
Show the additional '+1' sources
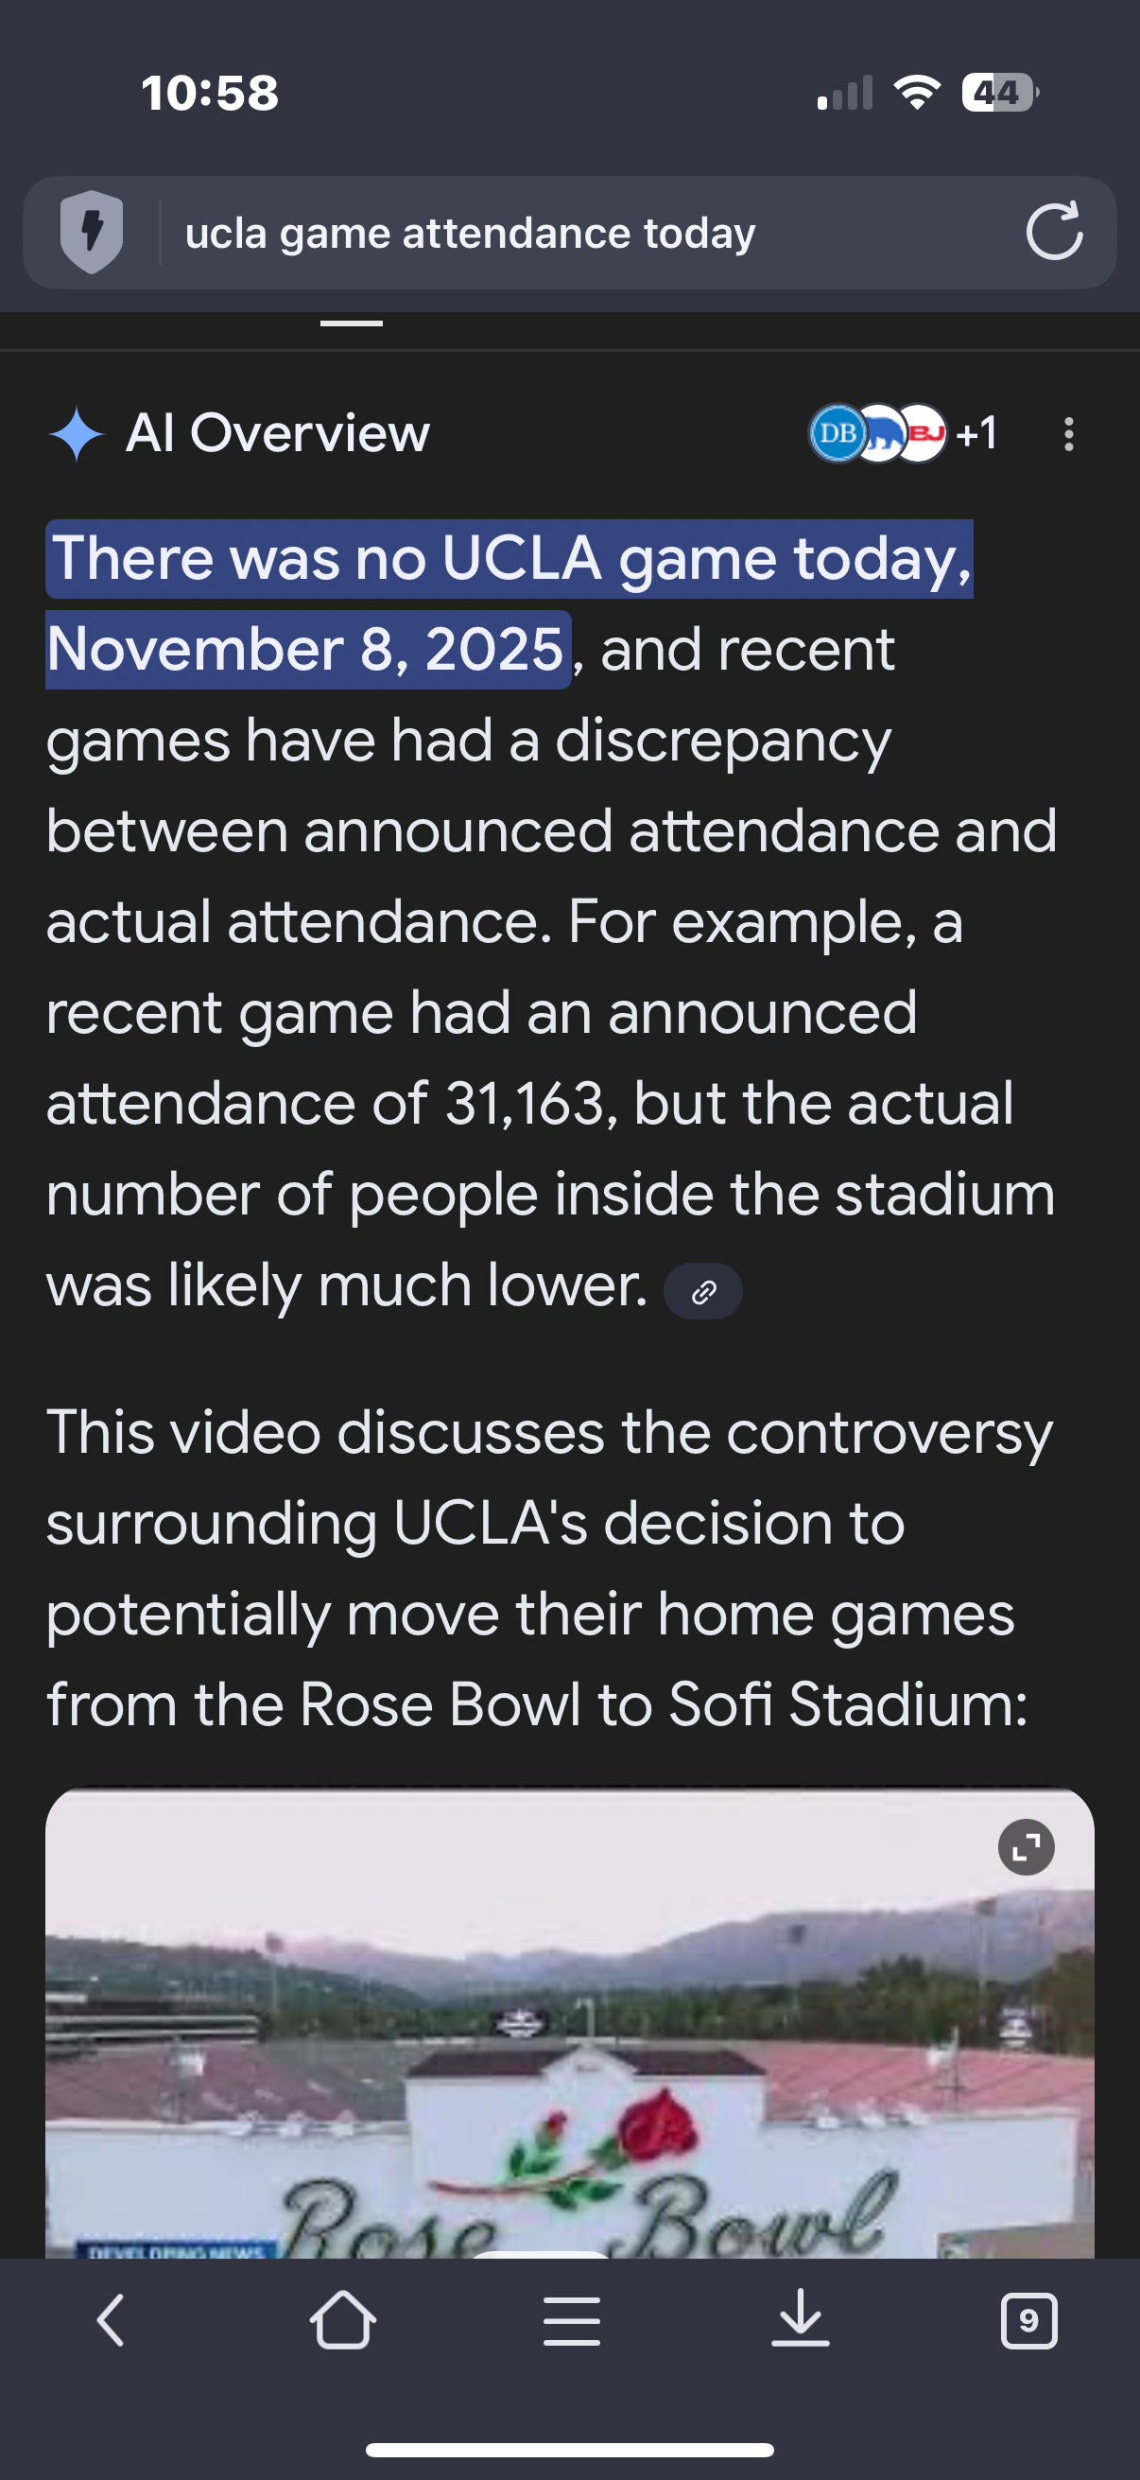976,434
